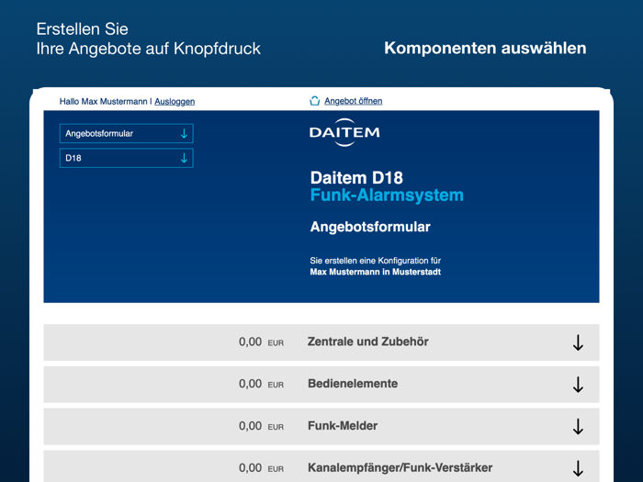Click Max Mustermann in Musterstadt text

[375, 272]
